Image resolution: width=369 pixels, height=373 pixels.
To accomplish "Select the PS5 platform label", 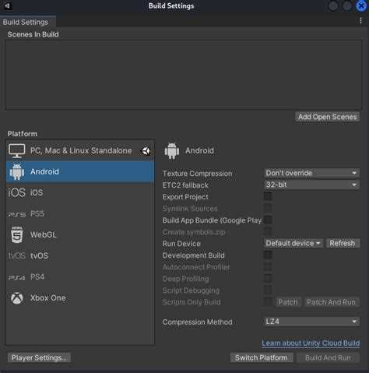I will tap(37, 214).
